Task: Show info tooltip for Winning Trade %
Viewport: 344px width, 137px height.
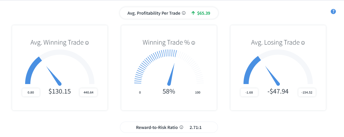Action: (x=193, y=43)
